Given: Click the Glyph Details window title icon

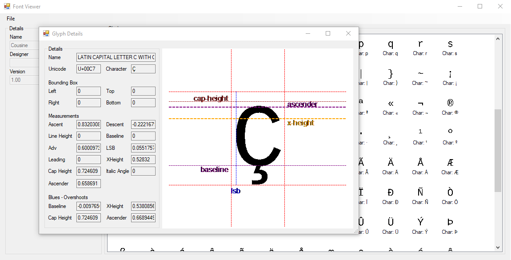Looking at the screenshot, I should pos(46,33).
